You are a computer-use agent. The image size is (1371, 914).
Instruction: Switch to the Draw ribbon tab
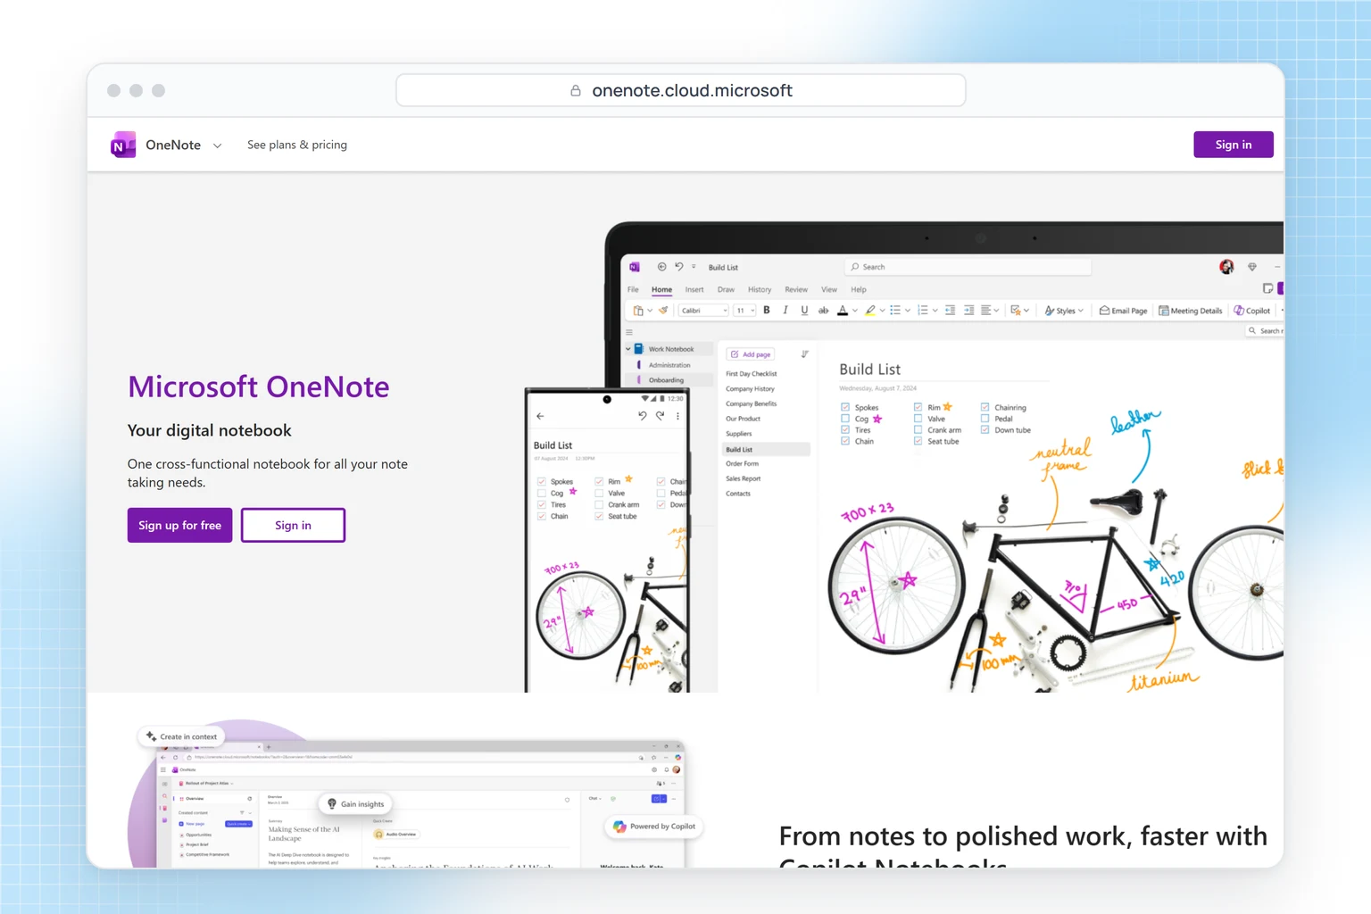[x=726, y=289]
